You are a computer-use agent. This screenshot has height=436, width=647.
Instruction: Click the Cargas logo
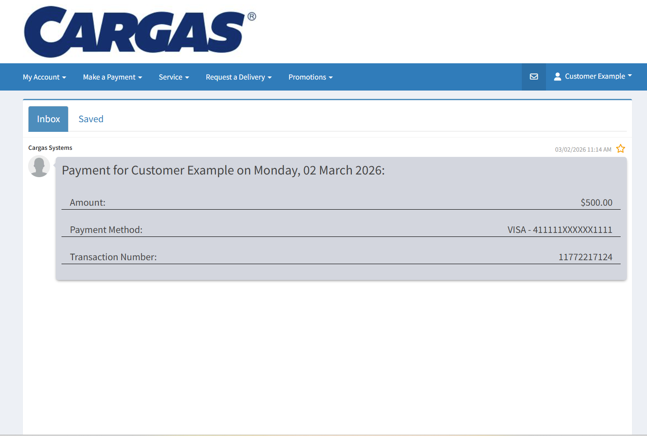click(134, 32)
